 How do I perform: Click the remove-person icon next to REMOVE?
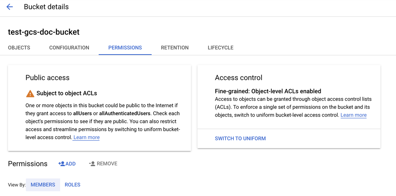(92, 163)
